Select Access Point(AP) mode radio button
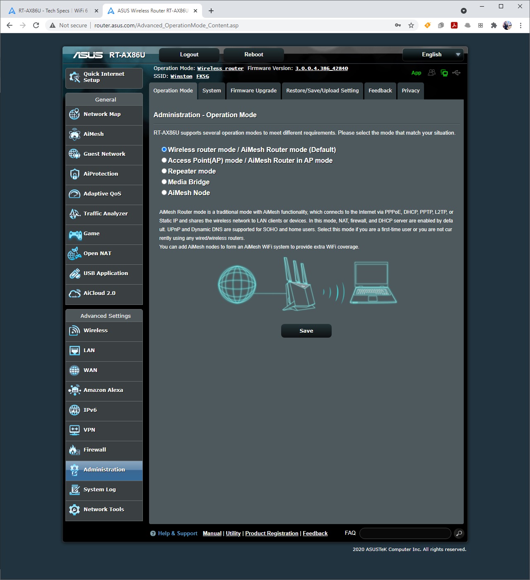 click(x=164, y=160)
